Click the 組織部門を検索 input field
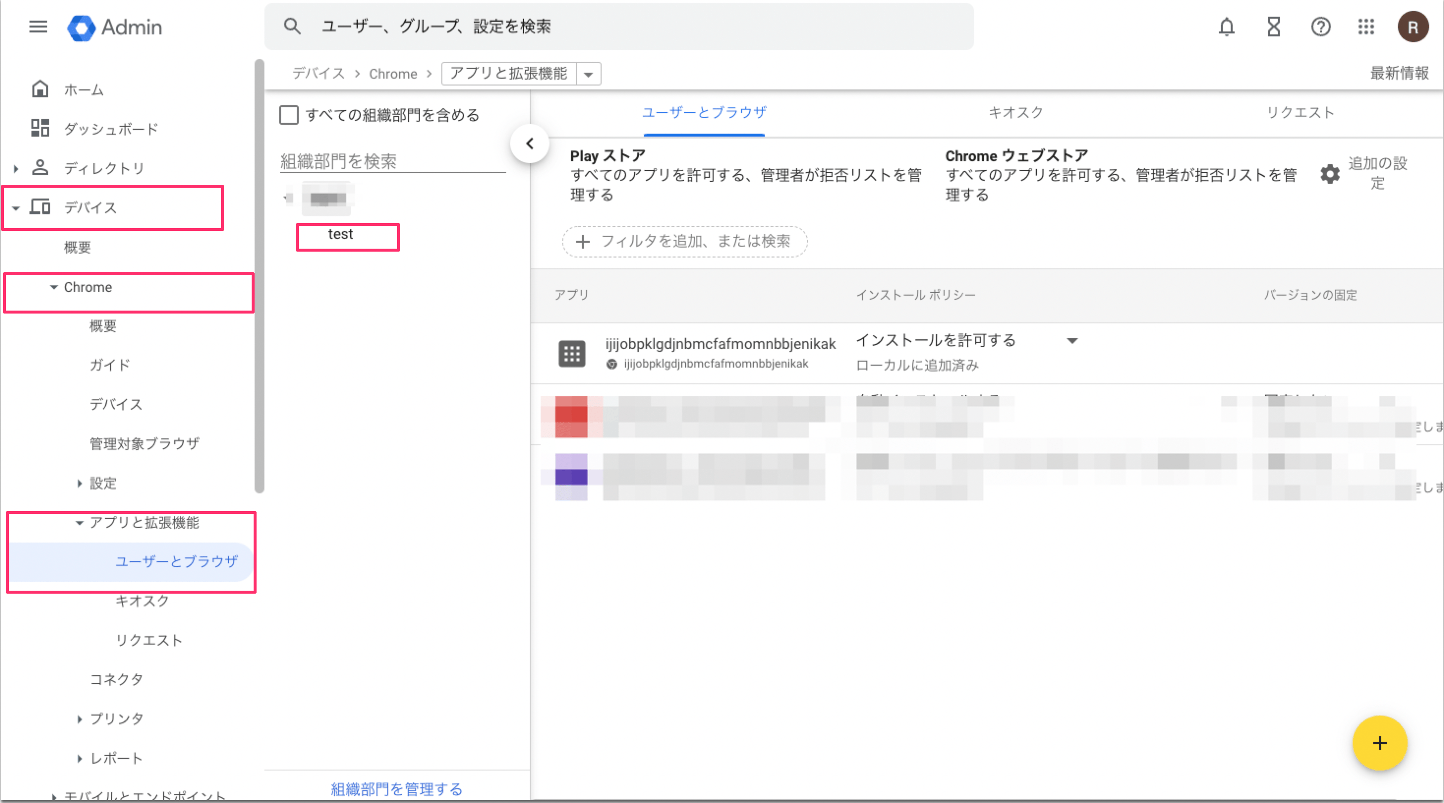Screen dimensions: 1444x803 [x=392, y=161]
